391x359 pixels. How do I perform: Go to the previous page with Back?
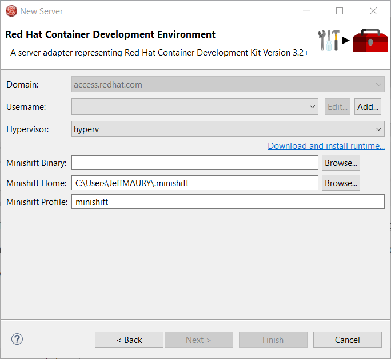pos(129,340)
